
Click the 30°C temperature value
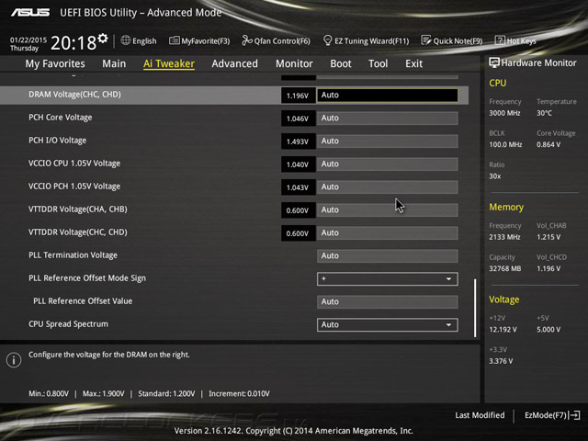coord(544,113)
